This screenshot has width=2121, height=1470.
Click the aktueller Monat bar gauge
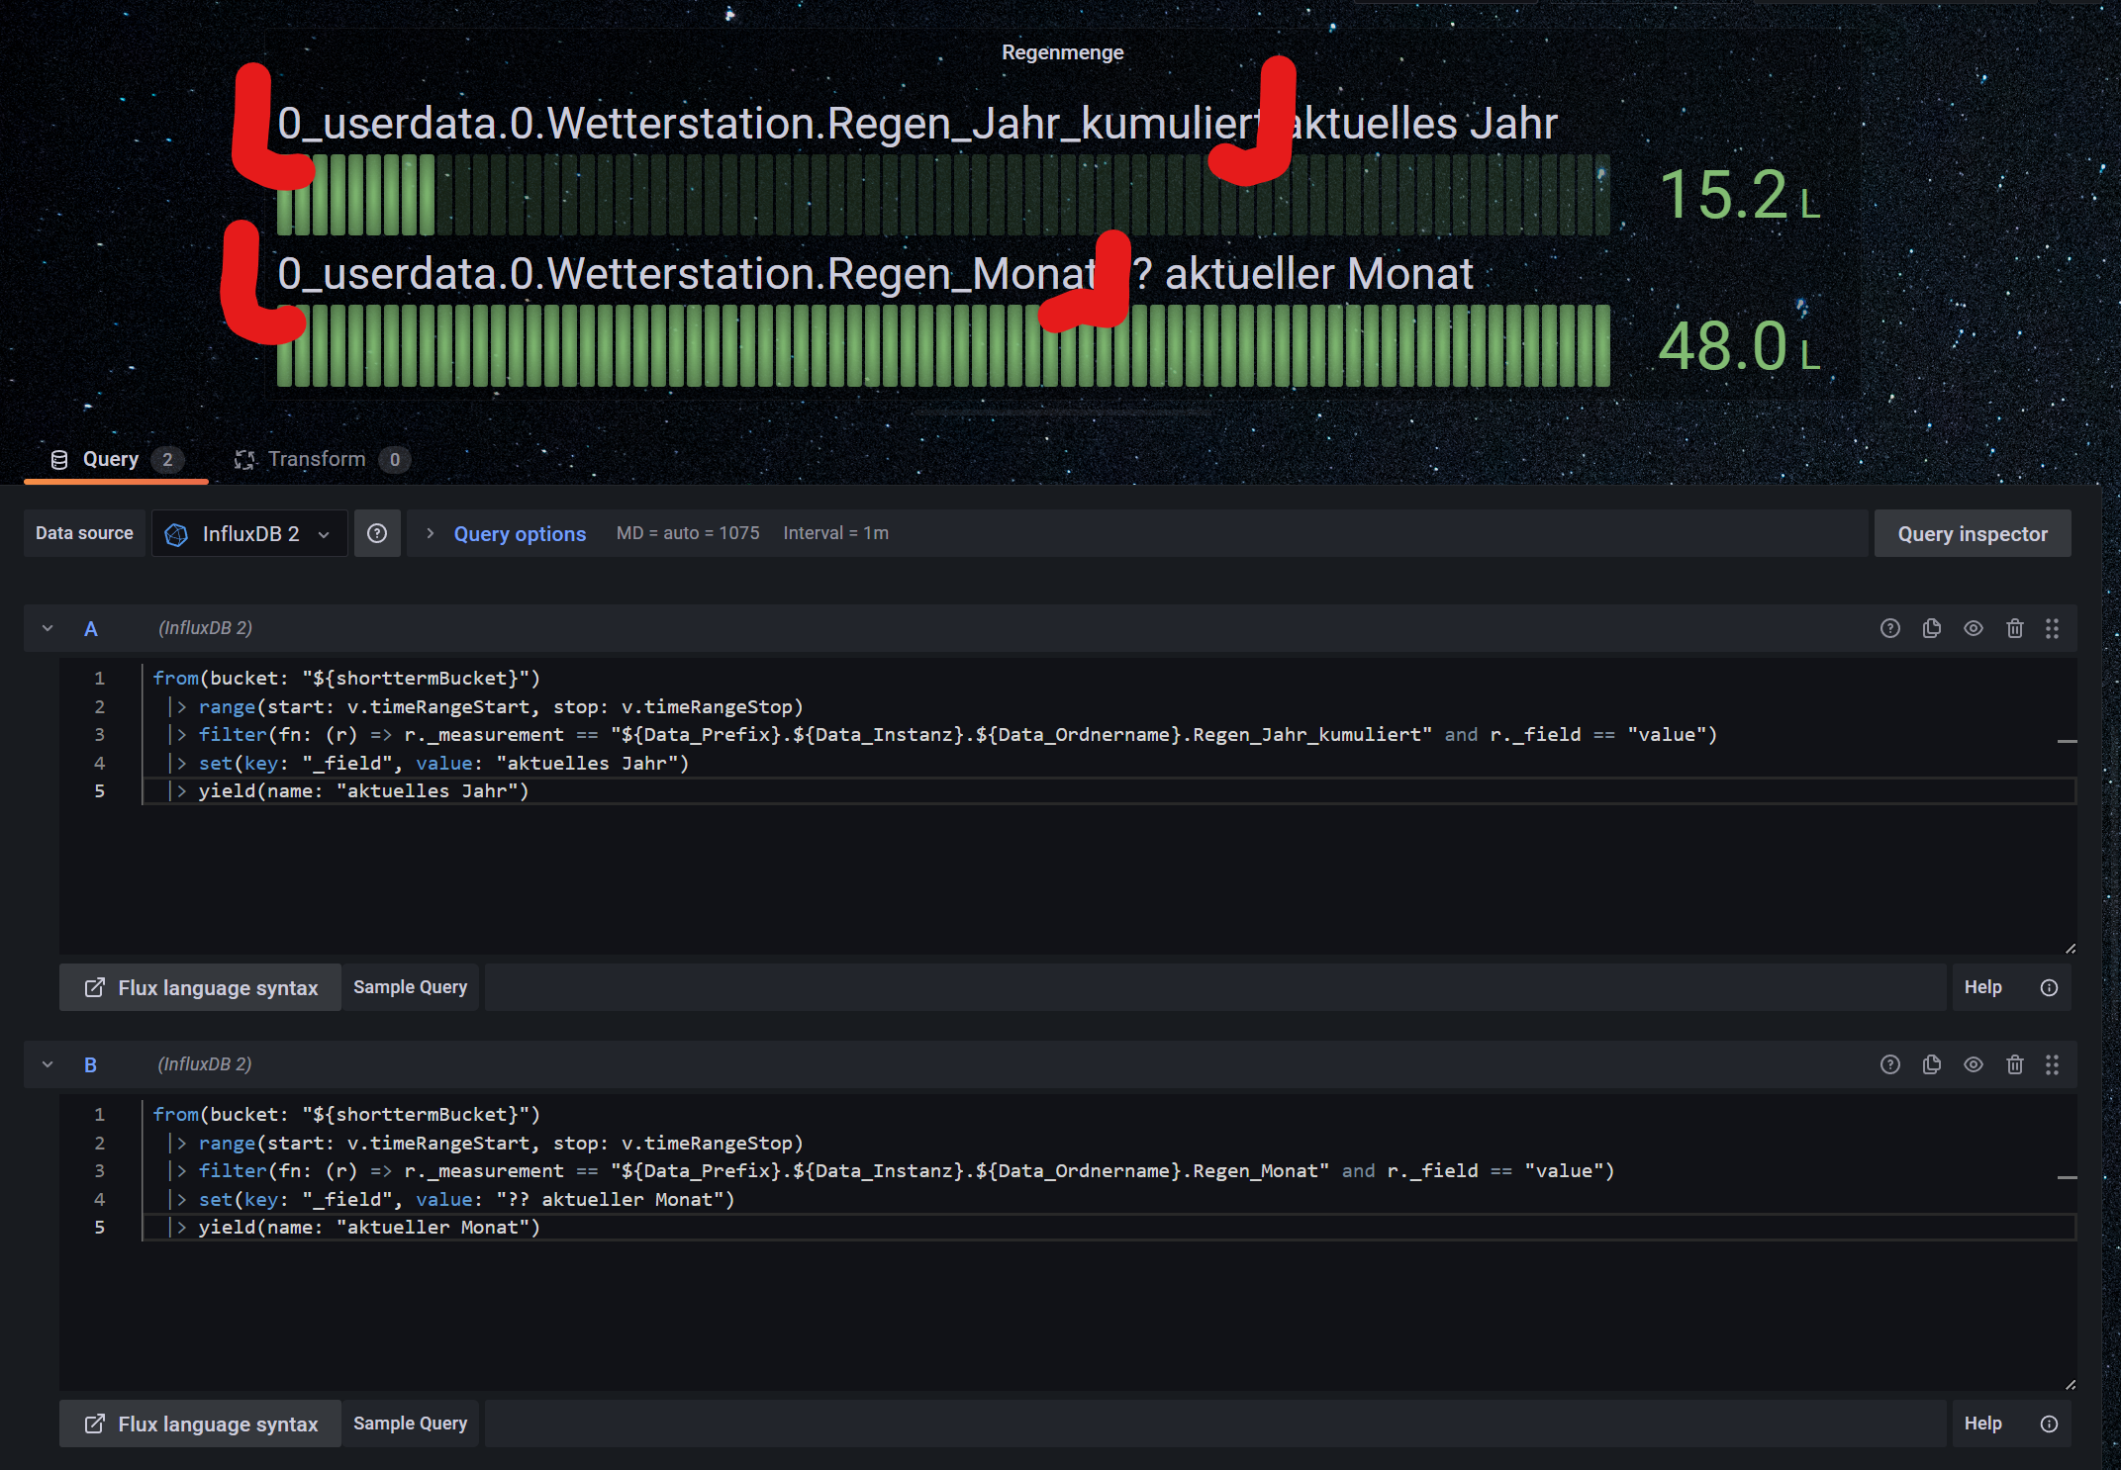click(x=942, y=345)
